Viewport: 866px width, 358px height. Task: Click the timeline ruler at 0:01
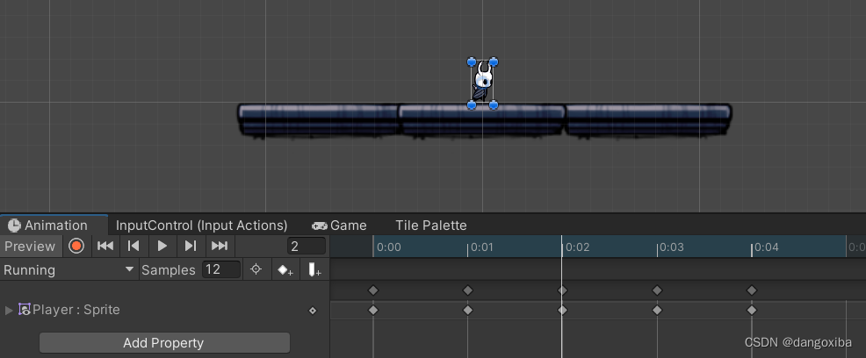pyautogui.click(x=483, y=247)
